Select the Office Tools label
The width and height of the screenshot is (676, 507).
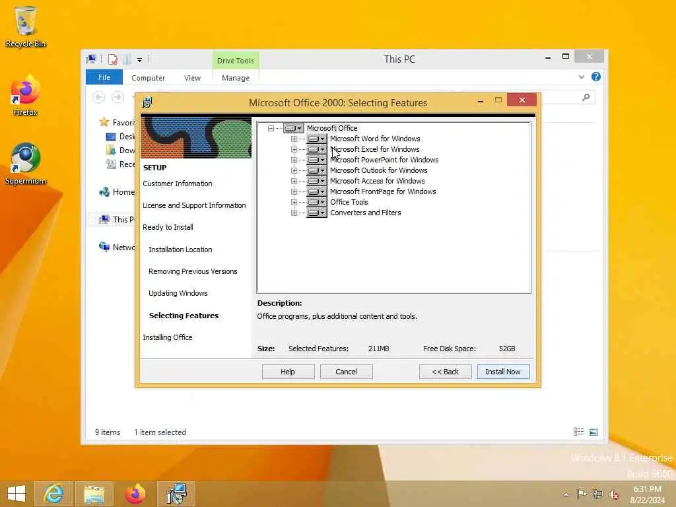(x=349, y=202)
